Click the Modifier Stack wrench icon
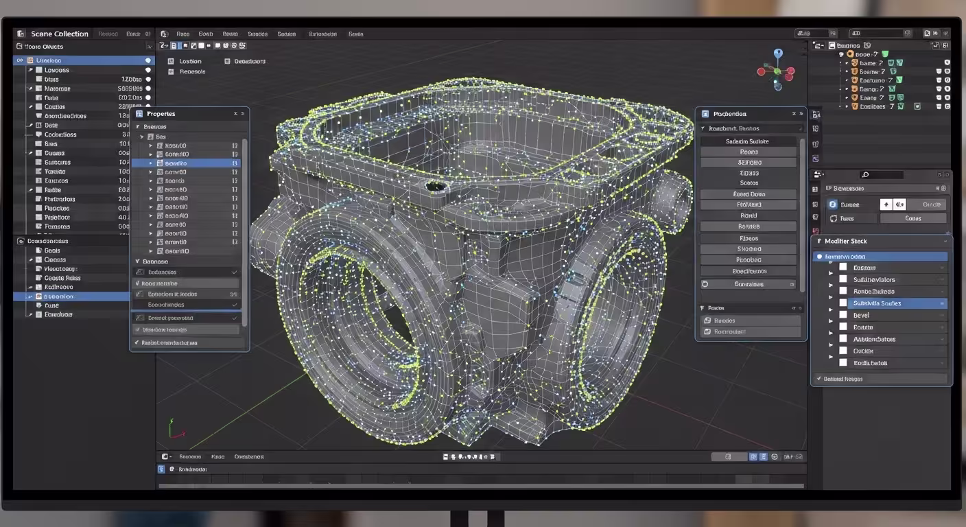The height and width of the screenshot is (527, 966). 819,241
